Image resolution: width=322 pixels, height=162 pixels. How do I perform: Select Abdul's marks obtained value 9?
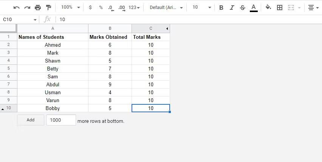point(110,85)
